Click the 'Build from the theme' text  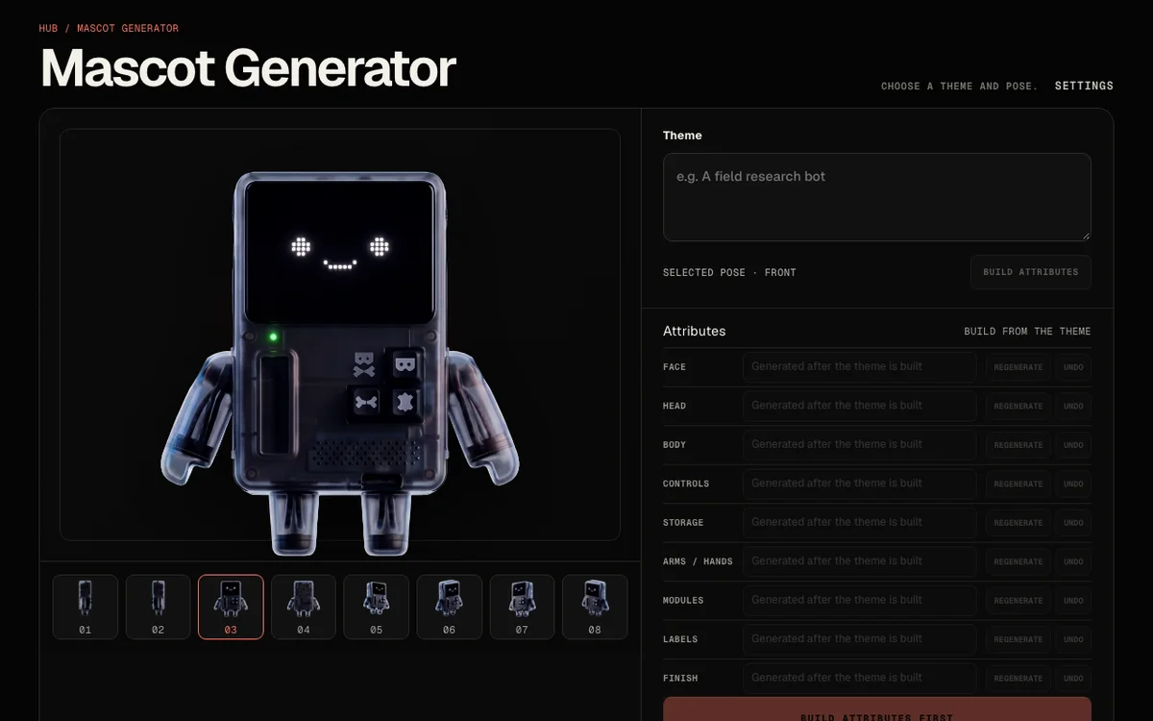coord(1027,332)
